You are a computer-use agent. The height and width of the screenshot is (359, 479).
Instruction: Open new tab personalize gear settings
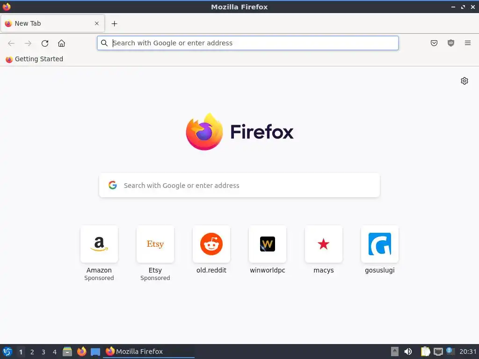pos(464,81)
